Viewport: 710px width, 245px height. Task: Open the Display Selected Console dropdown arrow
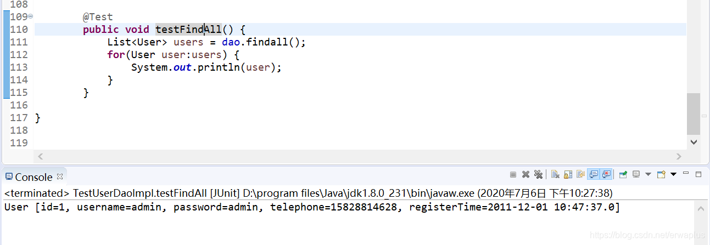648,174
